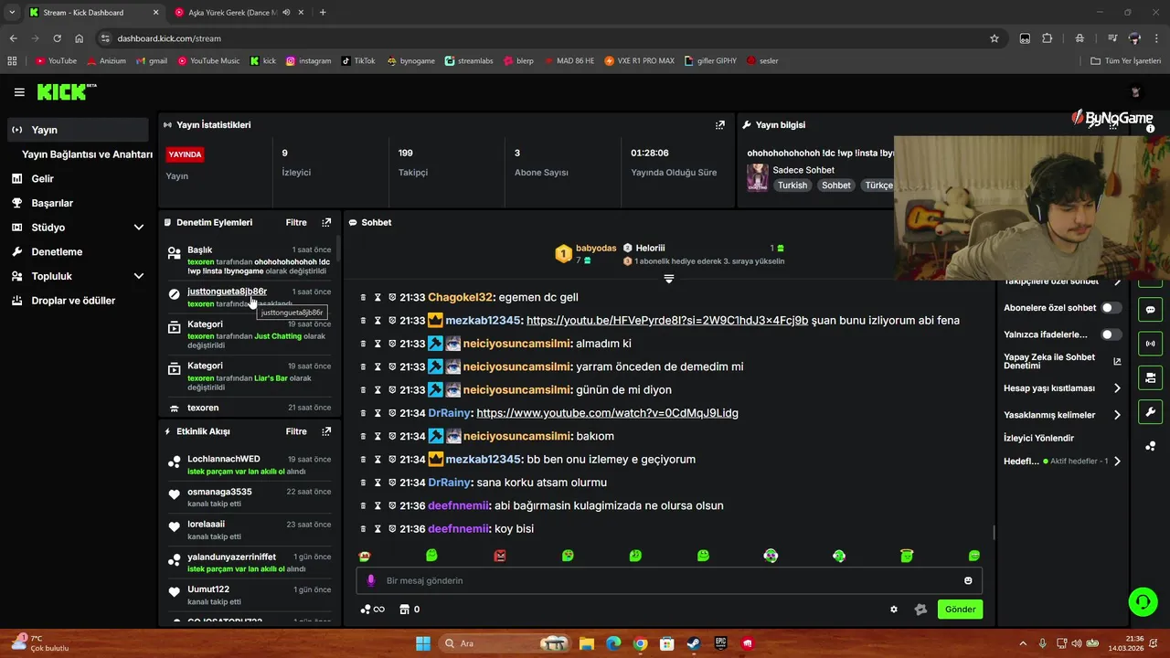Click the badge icon next to Gönder
Image resolution: width=1170 pixels, height=658 pixels.
[x=920, y=610]
